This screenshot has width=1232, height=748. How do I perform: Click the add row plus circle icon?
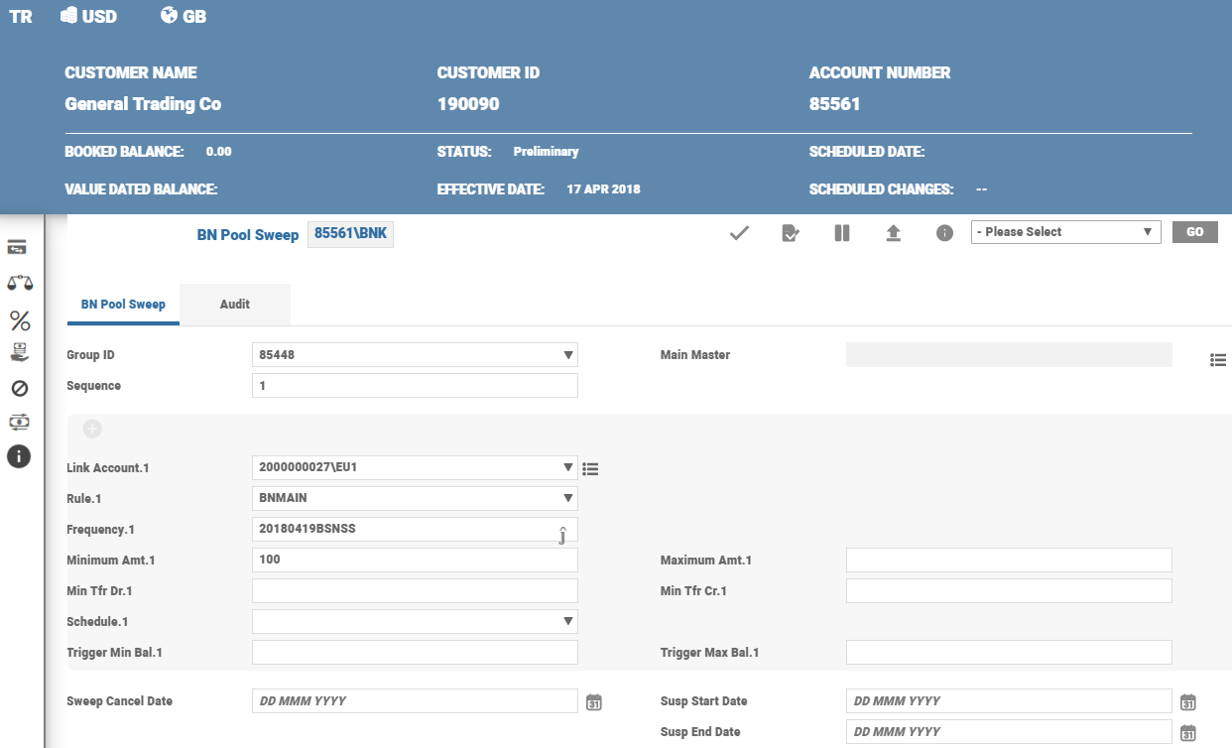tap(92, 429)
